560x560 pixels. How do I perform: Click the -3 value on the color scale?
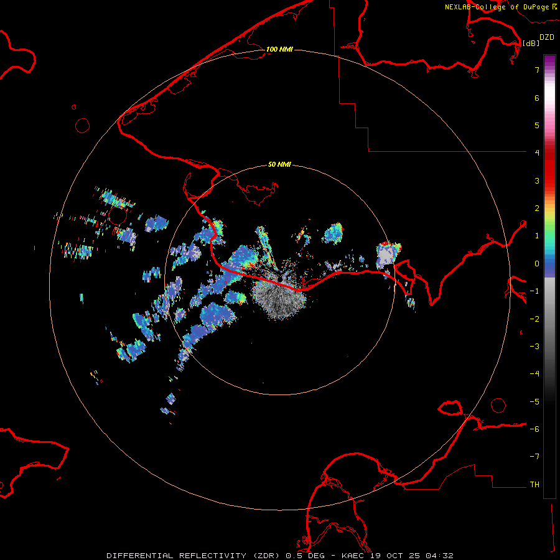(534, 347)
